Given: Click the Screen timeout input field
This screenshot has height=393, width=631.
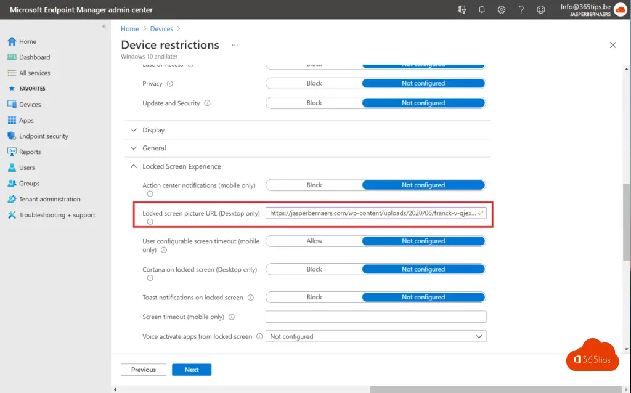Looking at the screenshot, I should point(376,317).
